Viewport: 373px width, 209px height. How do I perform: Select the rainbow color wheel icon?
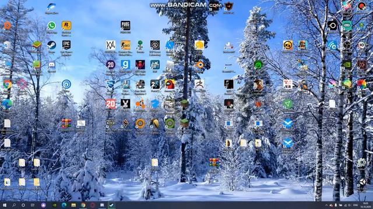[x=361, y=84]
